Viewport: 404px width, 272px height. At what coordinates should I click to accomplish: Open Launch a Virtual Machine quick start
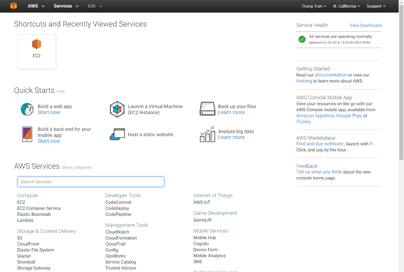click(155, 109)
